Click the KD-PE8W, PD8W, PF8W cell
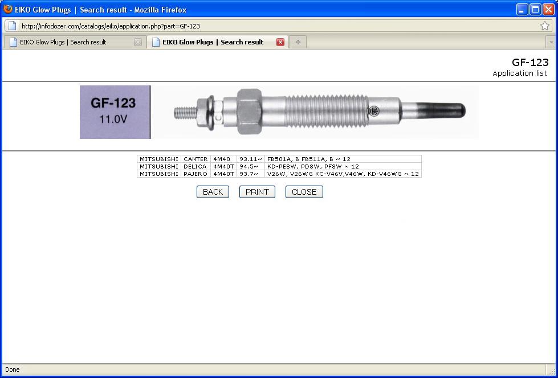The height and width of the screenshot is (378, 558). pyautogui.click(x=343, y=166)
